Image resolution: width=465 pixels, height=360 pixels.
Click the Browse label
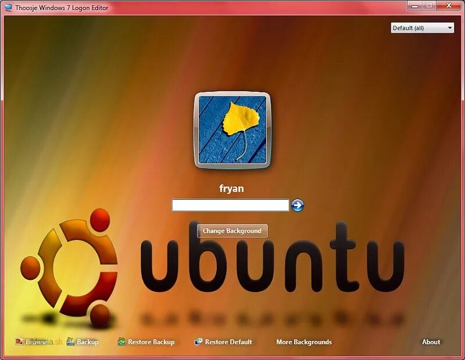[36, 342]
